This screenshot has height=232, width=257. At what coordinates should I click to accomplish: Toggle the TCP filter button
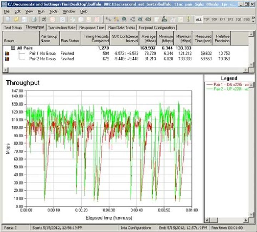(206, 19)
